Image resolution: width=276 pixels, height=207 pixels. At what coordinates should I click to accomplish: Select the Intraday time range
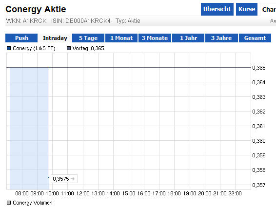click(x=55, y=38)
